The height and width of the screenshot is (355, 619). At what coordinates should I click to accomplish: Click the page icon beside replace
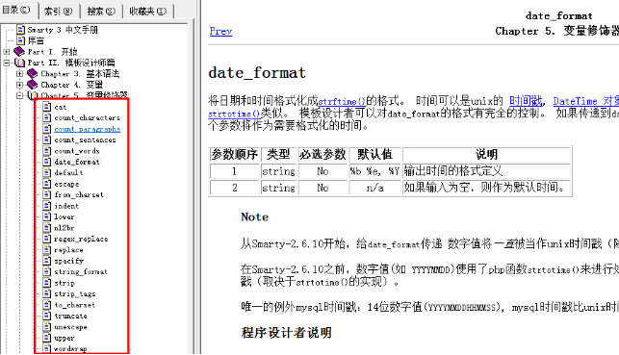coord(47,250)
